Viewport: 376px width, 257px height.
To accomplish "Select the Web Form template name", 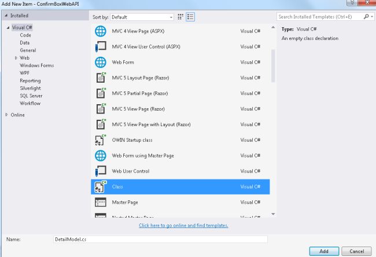I will point(123,62).
